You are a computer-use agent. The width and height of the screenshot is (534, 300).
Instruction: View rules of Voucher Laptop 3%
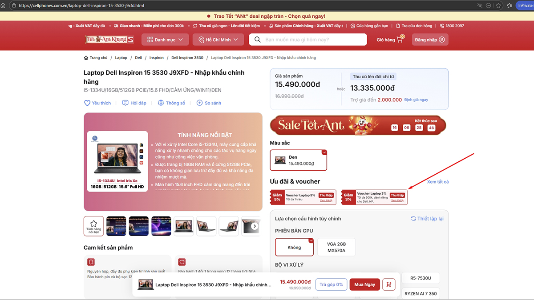pos(397,200)
